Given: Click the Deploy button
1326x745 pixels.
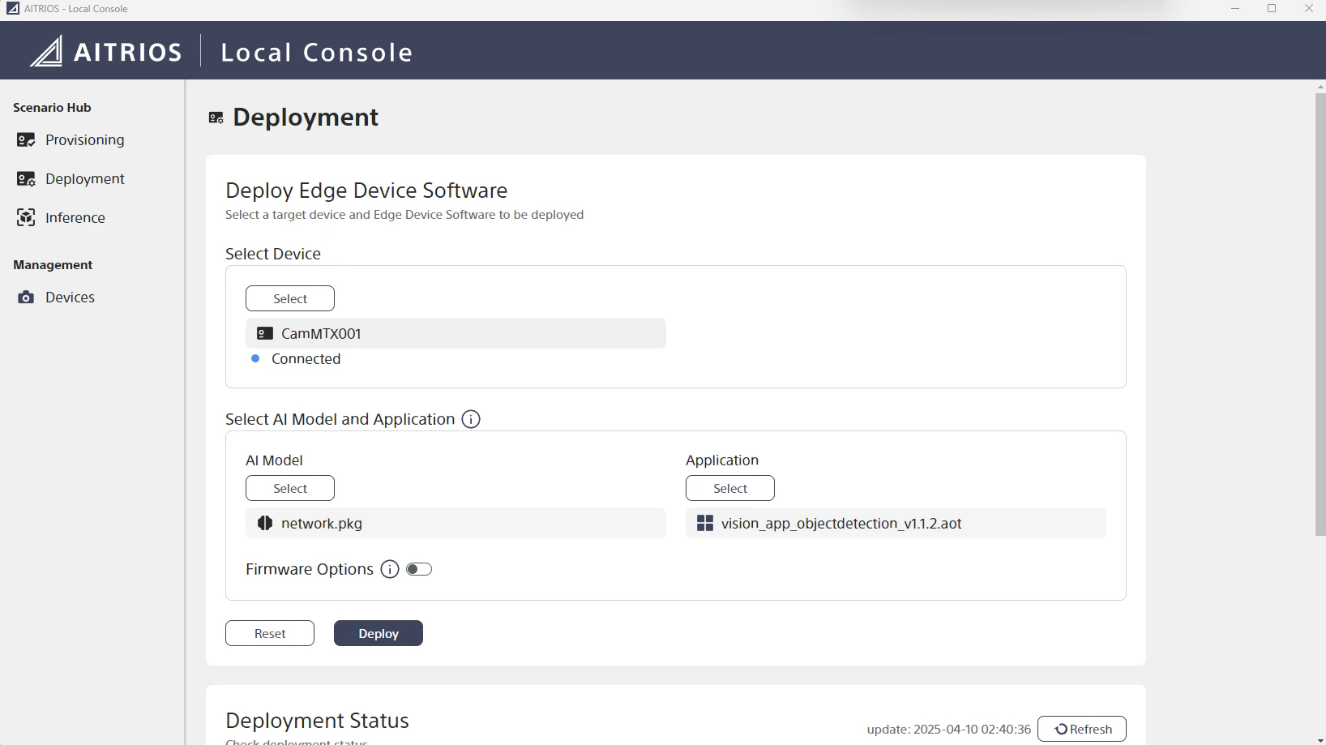Looking at the screenshot, I should (x=379, y=633).
